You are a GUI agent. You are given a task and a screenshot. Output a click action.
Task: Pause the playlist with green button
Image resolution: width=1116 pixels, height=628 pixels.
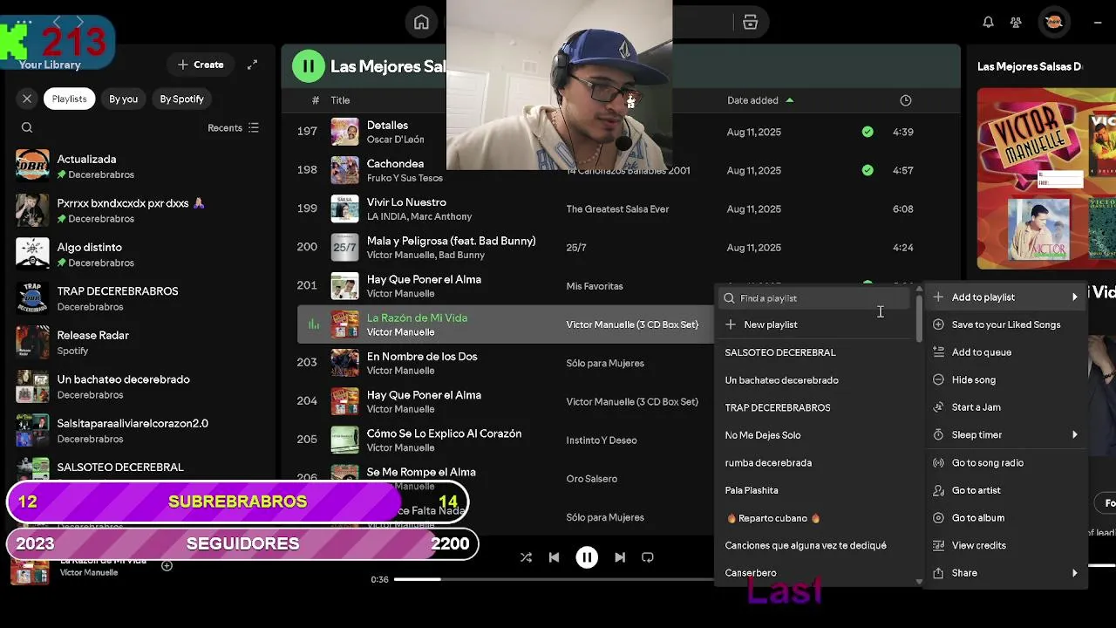tap(308, 66)
